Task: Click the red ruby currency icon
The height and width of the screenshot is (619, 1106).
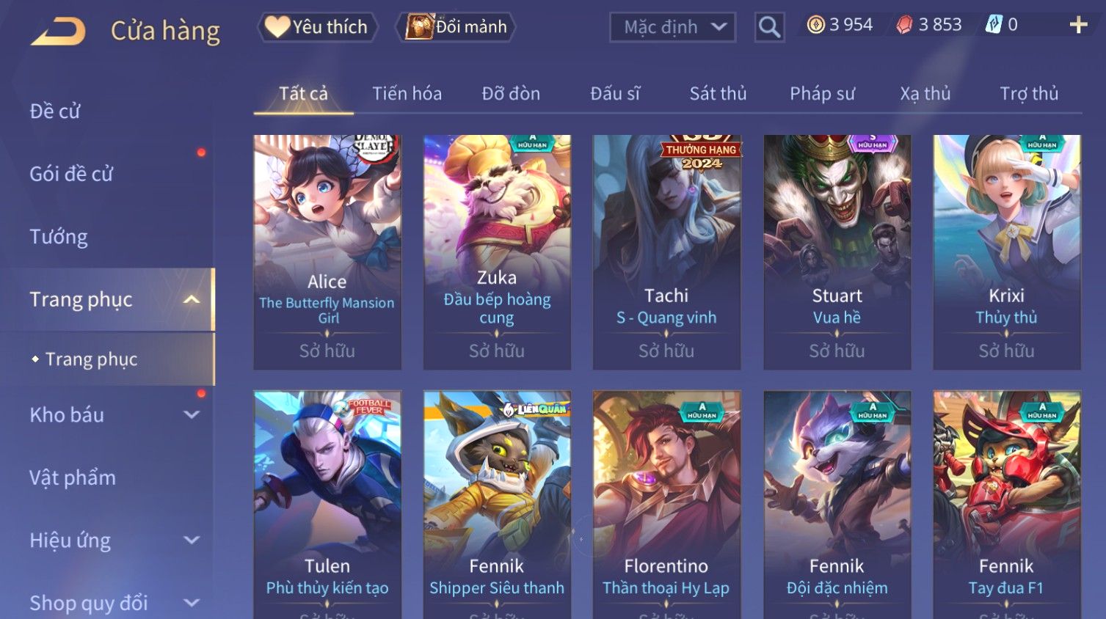Action: point(904,25)
